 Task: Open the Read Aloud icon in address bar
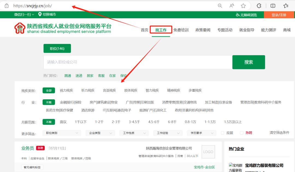232,6
